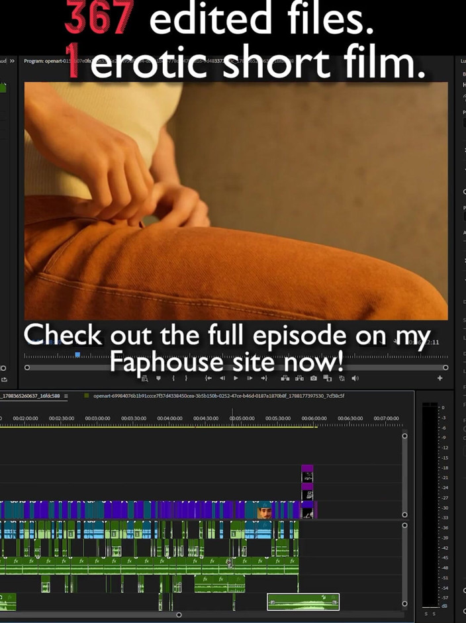This screenshot has width=466, height=623.
Task: Toggle the Comparison View icon
Action: coord(328,378)
